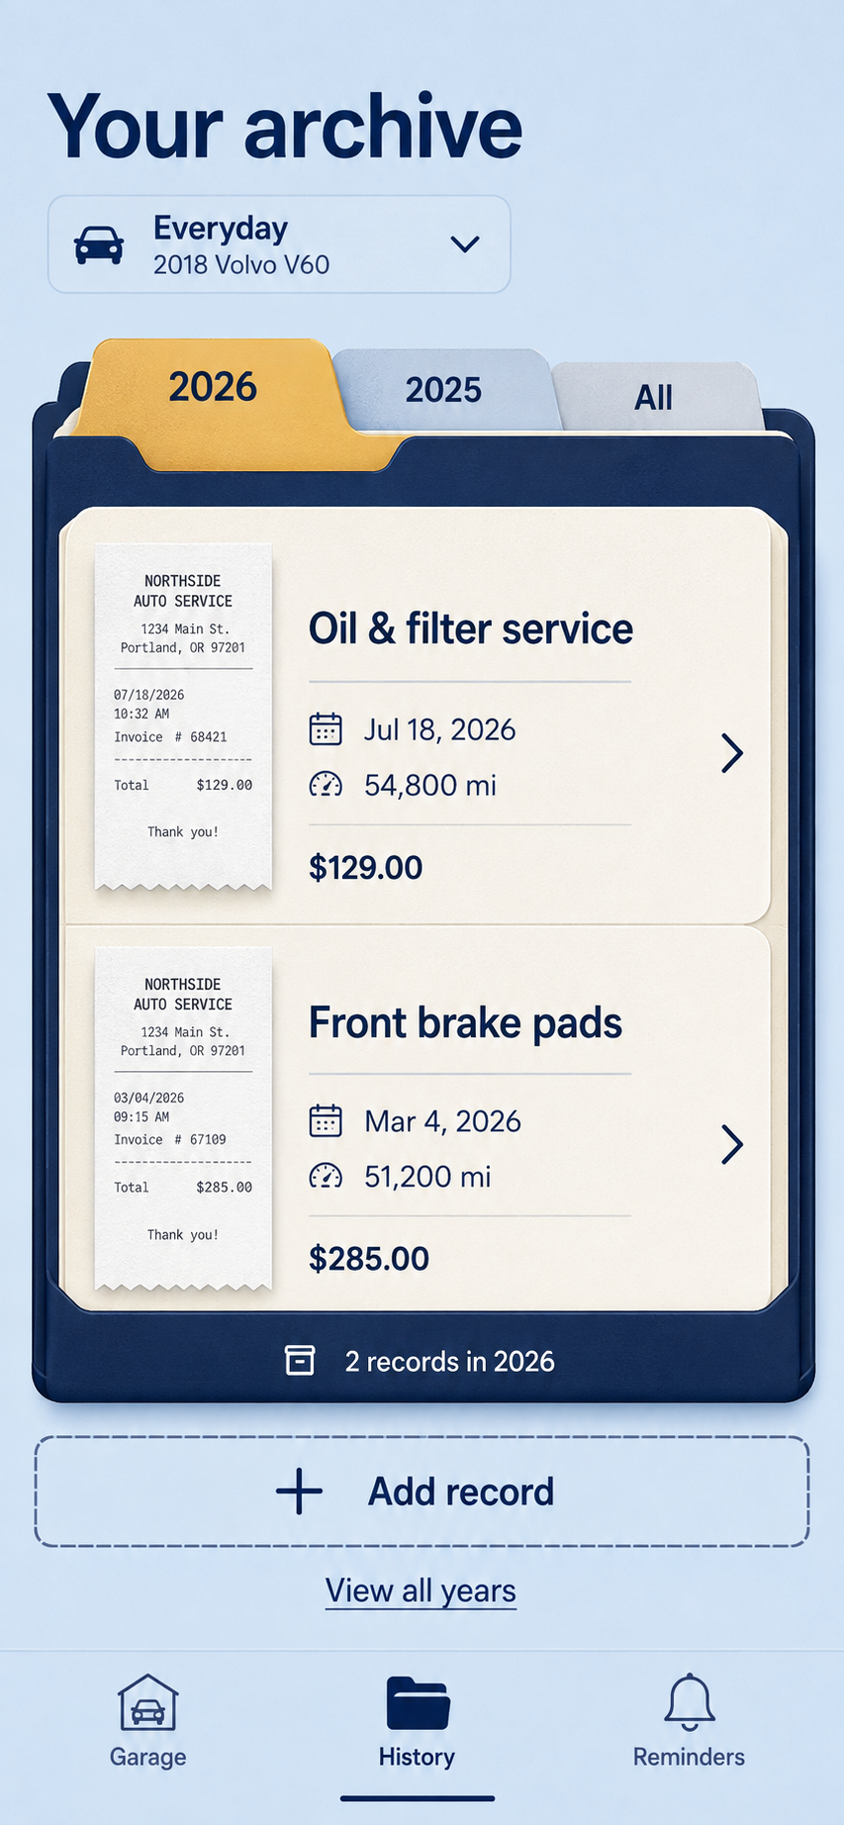Click the car icon in vehicle selector
The height and width of the screenshot is (1825, 844).
point(99,244)
